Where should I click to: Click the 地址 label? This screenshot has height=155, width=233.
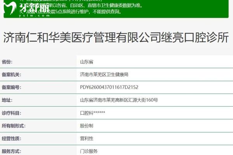(7, 100)
